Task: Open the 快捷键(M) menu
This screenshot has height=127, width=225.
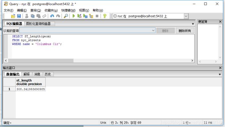Action: pos(68,10)
